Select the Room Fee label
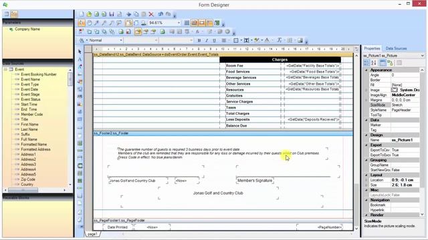 [x=235, y=65]
